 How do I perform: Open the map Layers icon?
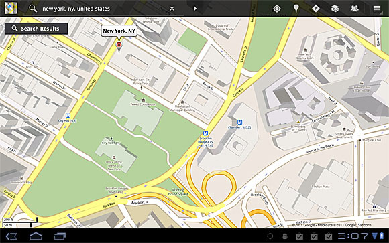point(335,9)
